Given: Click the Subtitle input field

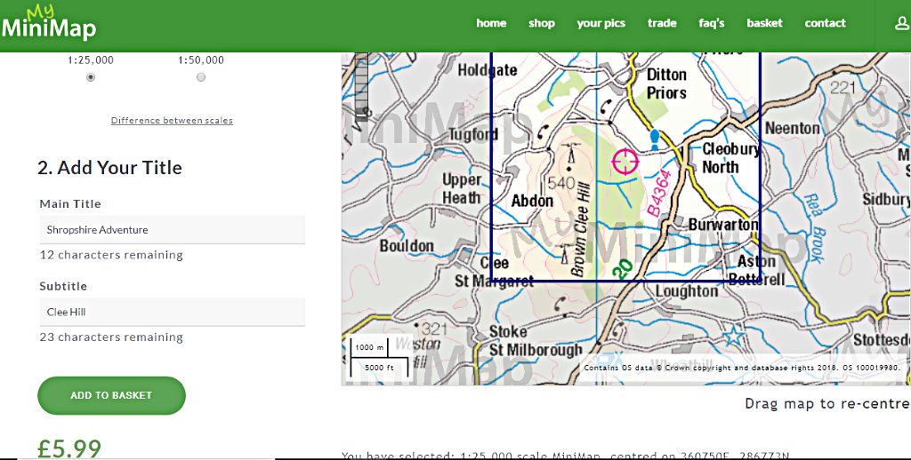Looking at the screenshot, I should click(172, 312).
